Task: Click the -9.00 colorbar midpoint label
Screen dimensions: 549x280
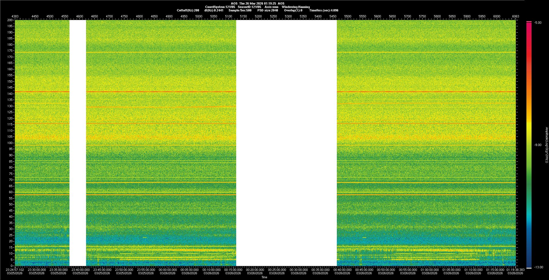Action: point(538,145)
